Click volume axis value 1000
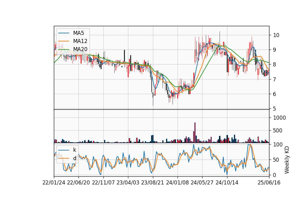Image resolution: width=299 pixels, height=215 pixels. (x=280, y=118)
